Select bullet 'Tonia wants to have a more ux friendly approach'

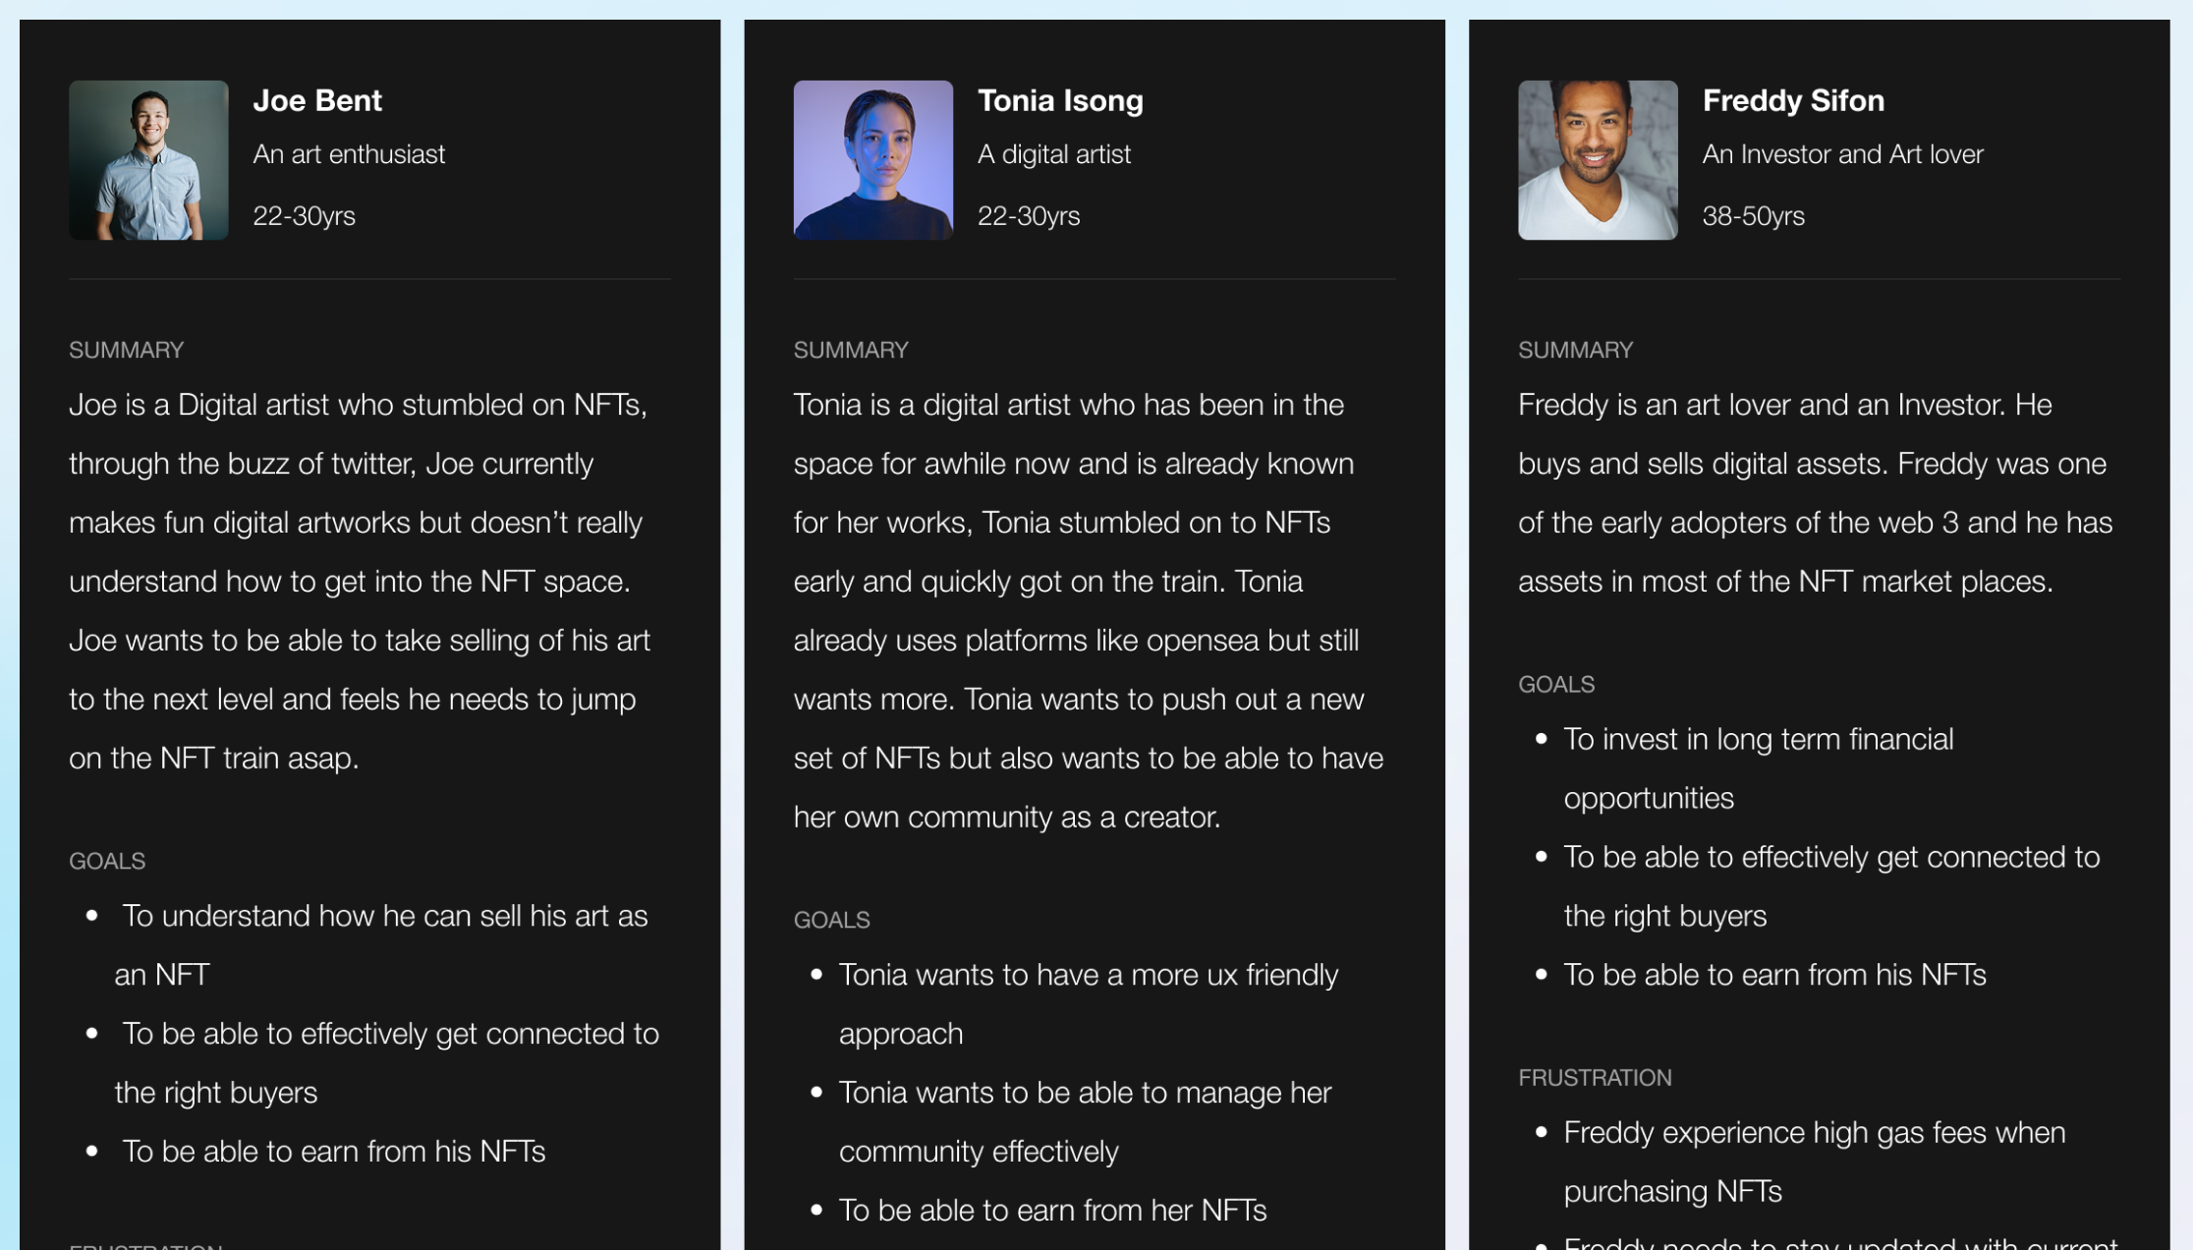1088,1003
